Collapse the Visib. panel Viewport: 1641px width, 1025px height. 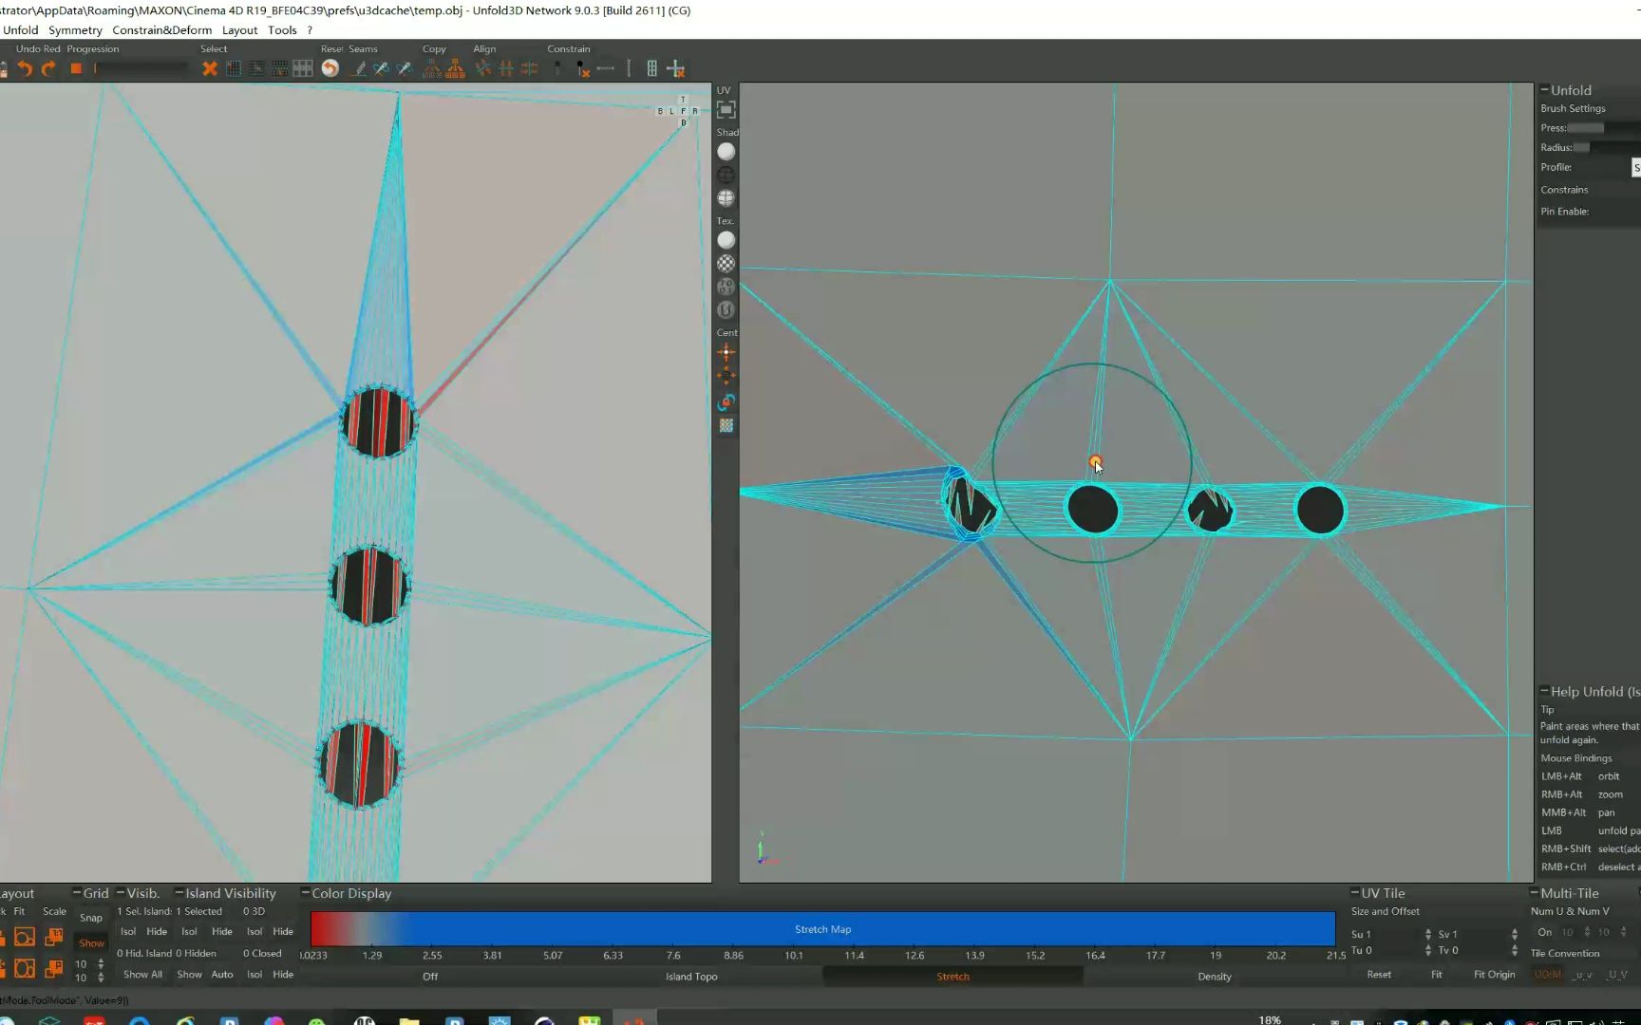(121, 892)
